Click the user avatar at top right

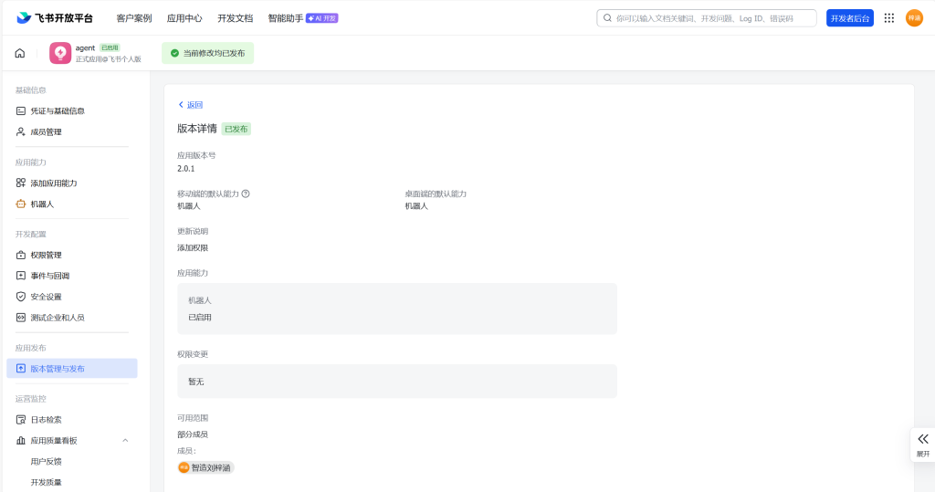914,17
